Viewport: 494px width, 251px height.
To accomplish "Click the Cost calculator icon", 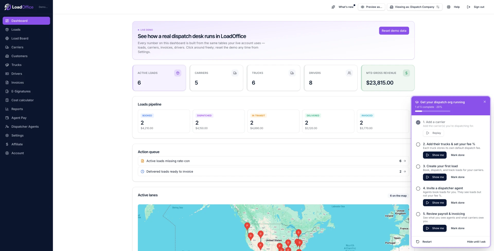I will point(7,100).
